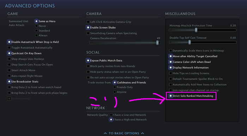This screenshot has width=247, height=136.
Task: Click the up chevron left of To Basic Options
Action: 105,133
